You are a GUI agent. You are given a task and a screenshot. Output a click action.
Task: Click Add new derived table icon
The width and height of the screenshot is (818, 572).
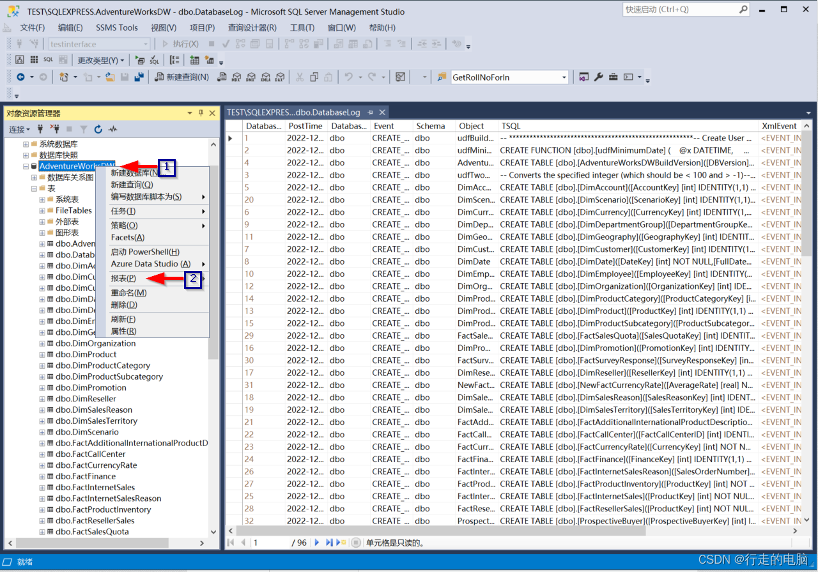210,59
